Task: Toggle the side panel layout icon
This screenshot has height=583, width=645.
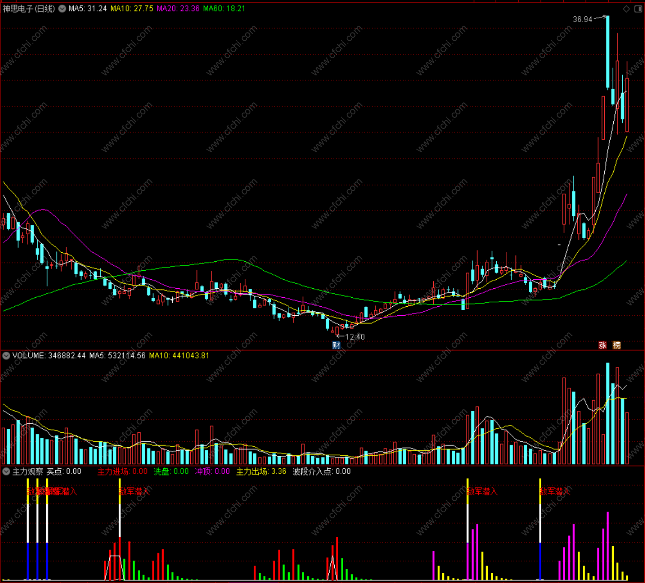Action: click(x=638, y=9)
